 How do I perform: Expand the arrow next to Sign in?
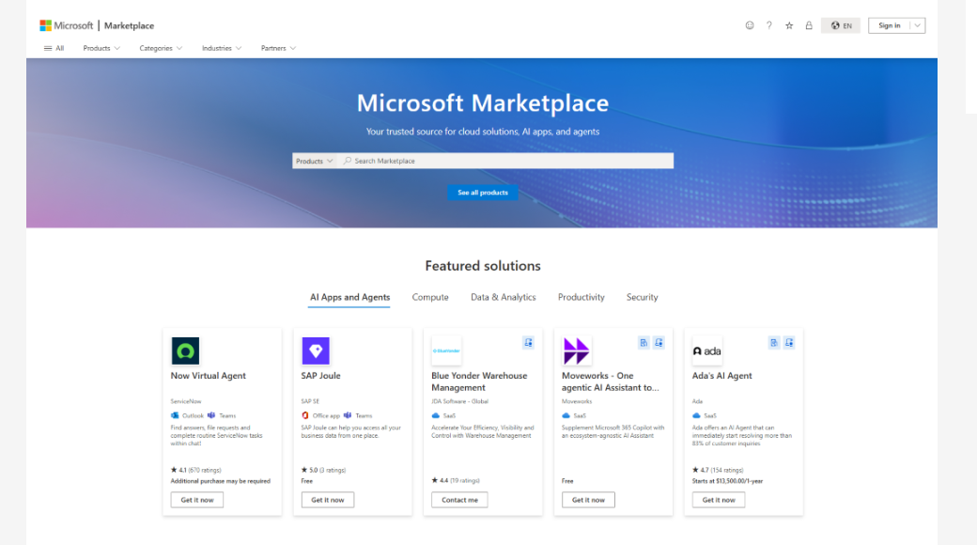coord(917,25)
